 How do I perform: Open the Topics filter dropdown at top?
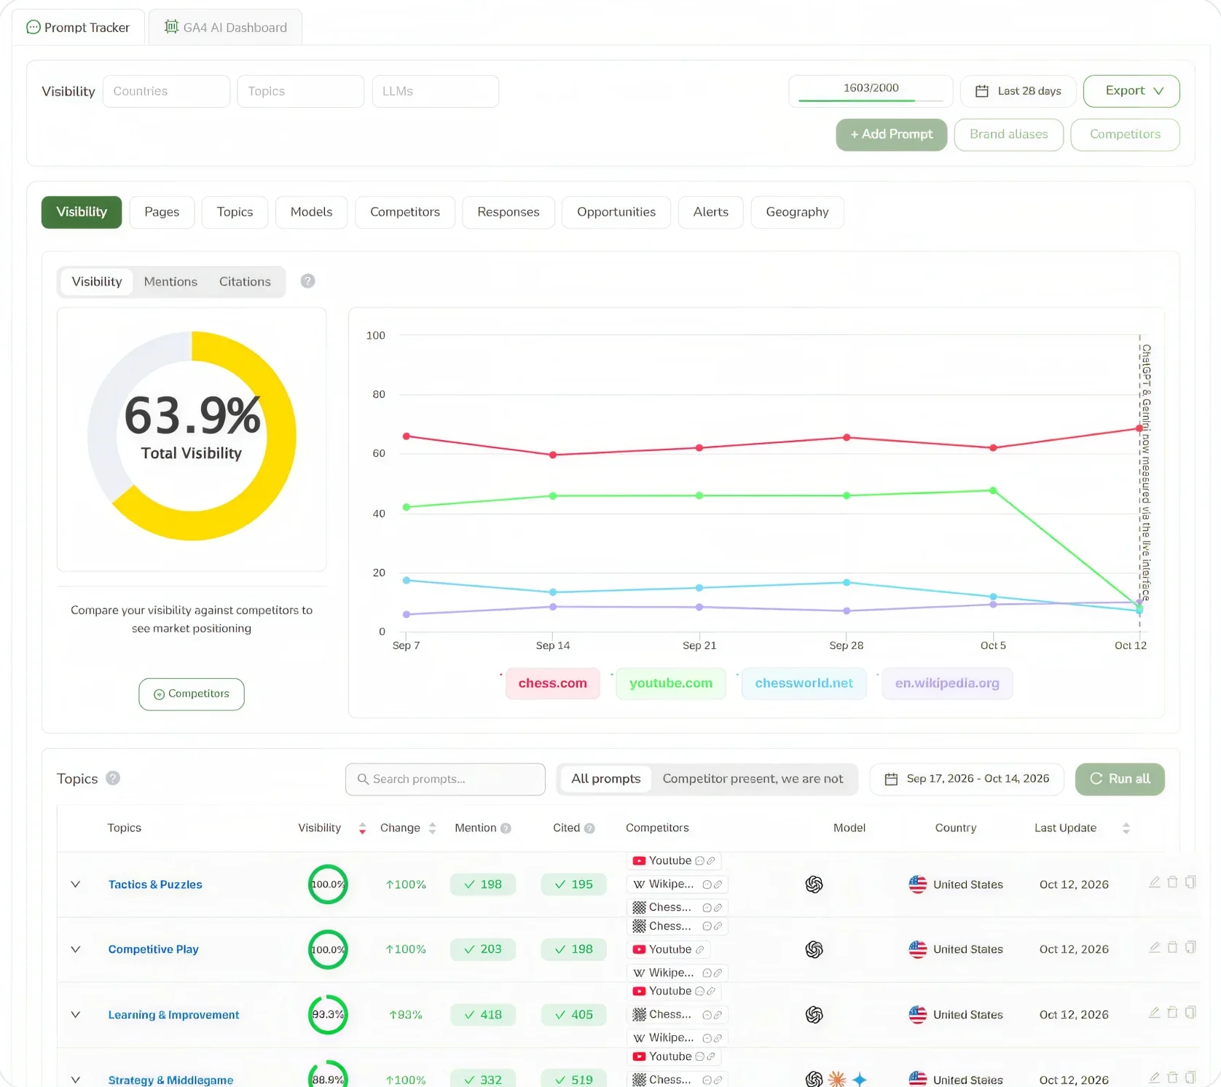(300, 91)
